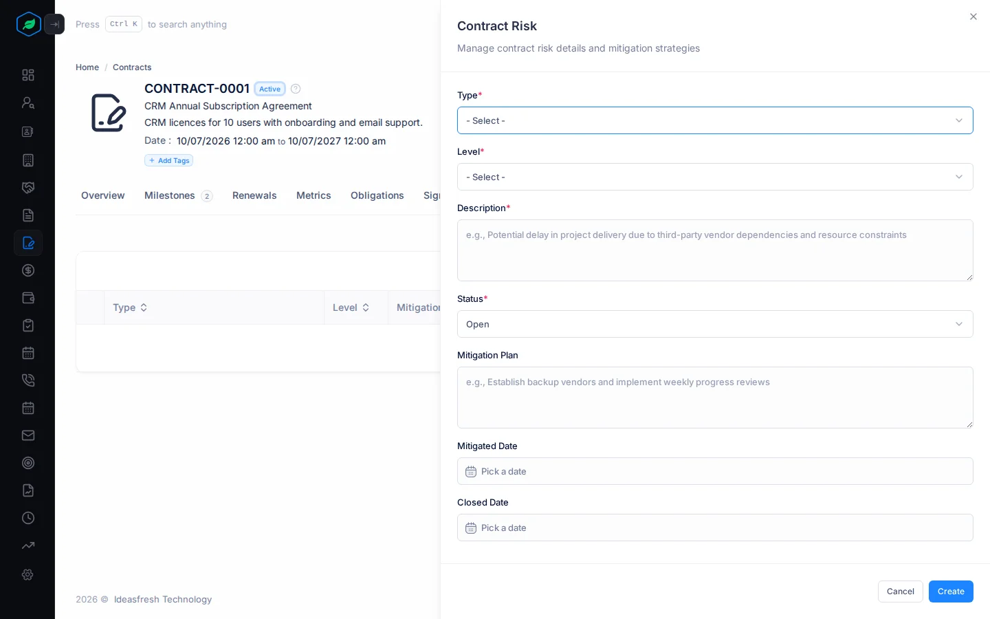Image resolution: width=990 pixels, height=619 pixels.
Task: Open the settings gear icon in sidebar
Action: pyautogui.click(x=28, y=574)
